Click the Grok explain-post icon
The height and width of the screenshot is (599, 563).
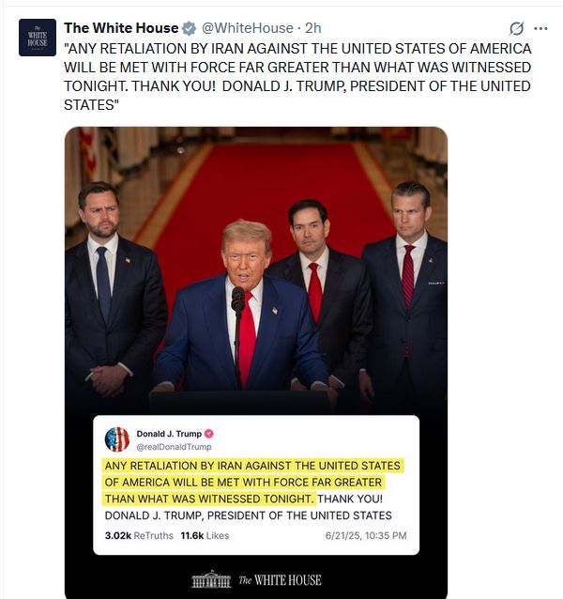pos(516,28)
